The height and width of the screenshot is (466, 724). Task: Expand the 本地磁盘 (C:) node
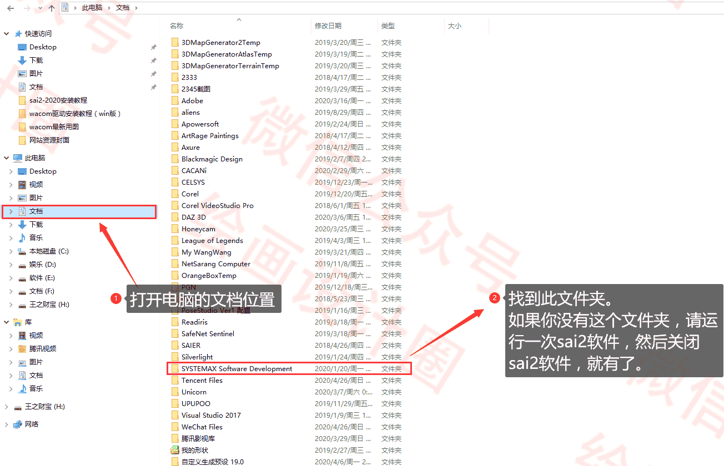point(11,251)
